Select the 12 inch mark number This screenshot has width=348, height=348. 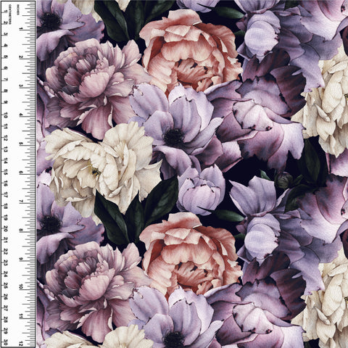(x=21, y=343)
